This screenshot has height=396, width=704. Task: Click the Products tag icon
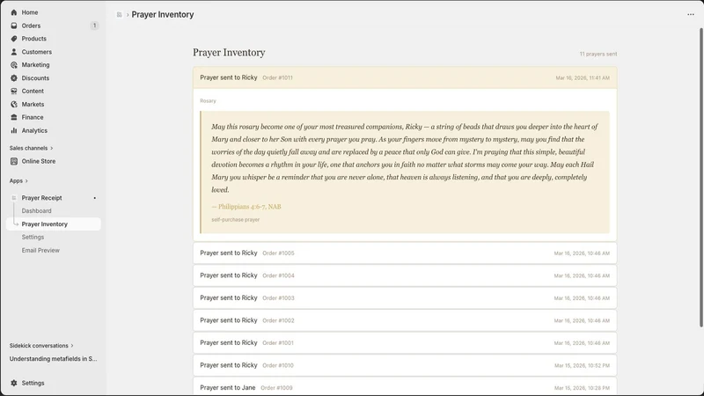click(14, 39)
